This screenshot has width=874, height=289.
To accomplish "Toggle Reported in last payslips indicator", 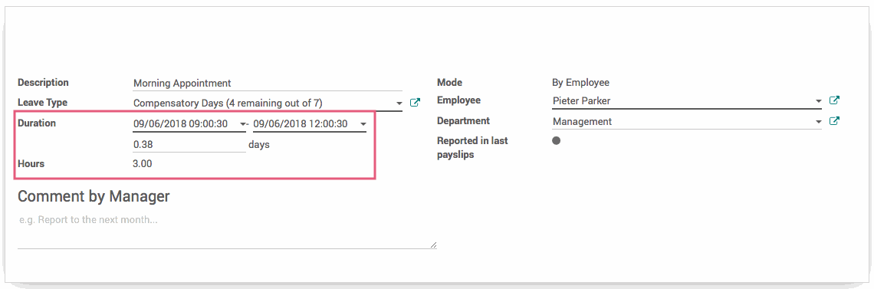I will [556, 141].
